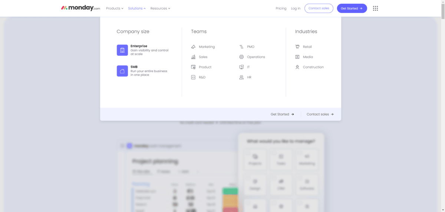Image resolution: width=445 pixels, height=212 pixels.
Task: Select PMO from the Teams list
Action: (x=250, y=47)
